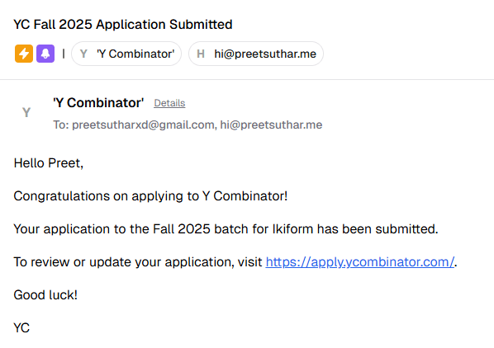
Task: Open the Details link next to the sender name
Action: pyautogui.click(x=169, y=103)
